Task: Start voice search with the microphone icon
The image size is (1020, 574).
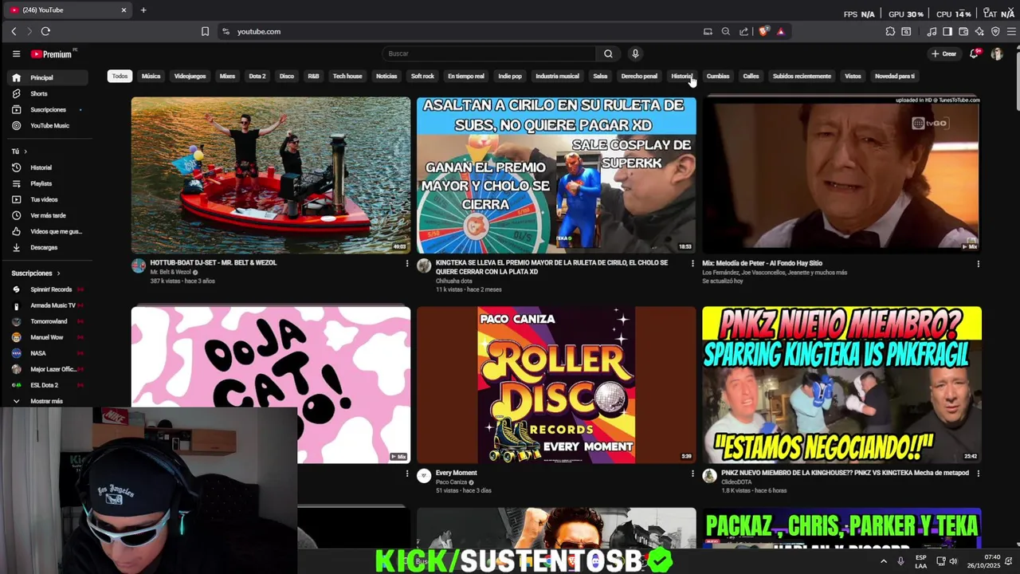Action: [635, 53]
